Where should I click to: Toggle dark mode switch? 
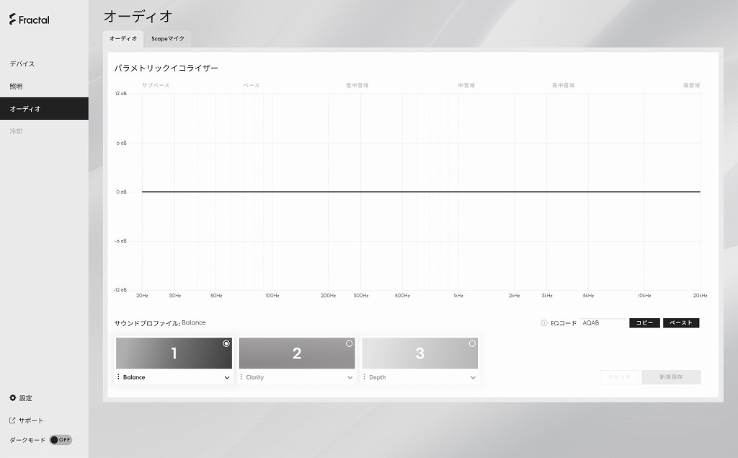[61, 440]
